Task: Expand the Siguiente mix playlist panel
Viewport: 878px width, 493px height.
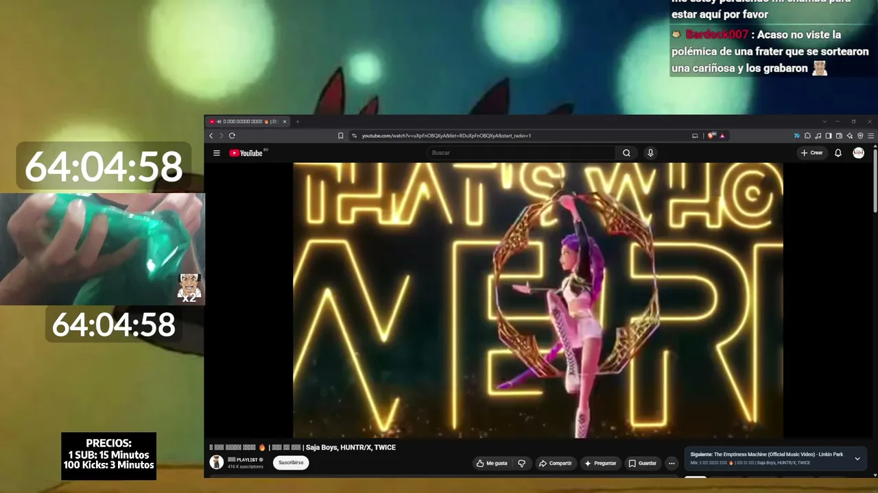Action: click(857, 459)
